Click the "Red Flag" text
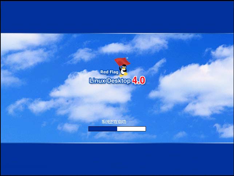Viewport: 234px width, 176px height. pyautogui.click(x=109, y=72)
